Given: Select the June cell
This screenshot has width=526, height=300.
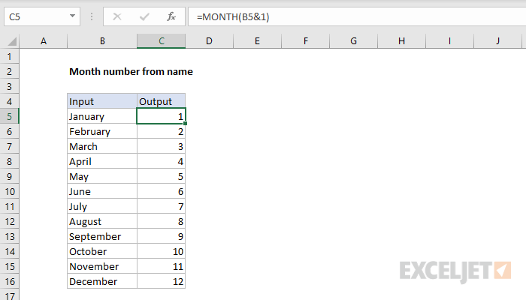Looking at the screenshot, I should [102, 191].
